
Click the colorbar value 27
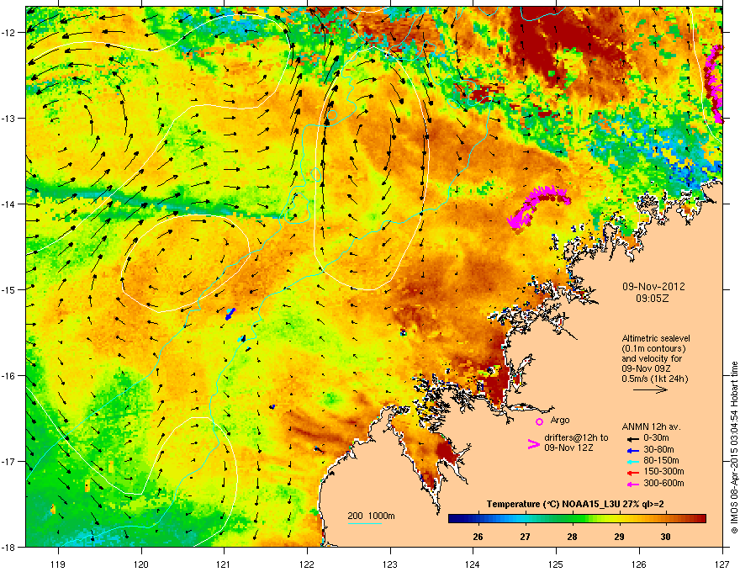coord(525,537)
